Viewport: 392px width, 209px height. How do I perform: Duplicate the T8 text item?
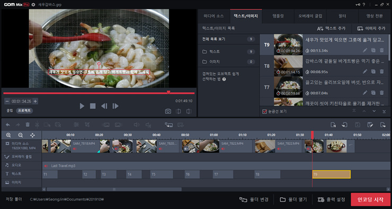click(373, 72)
